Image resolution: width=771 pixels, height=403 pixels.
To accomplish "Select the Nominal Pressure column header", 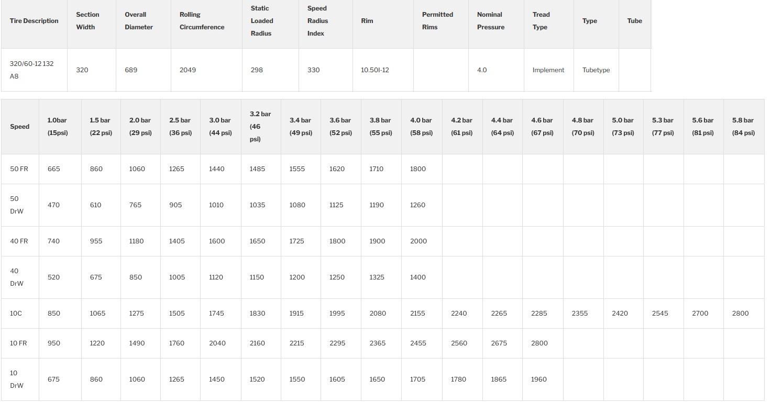I will (x=489, y=21).
